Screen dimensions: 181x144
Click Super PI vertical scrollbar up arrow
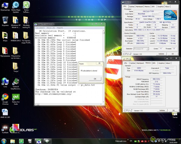[103, 31]
